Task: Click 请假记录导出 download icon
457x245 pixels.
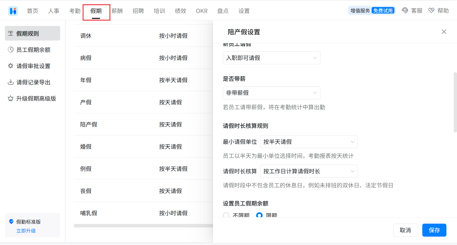Action: point(11,82)
